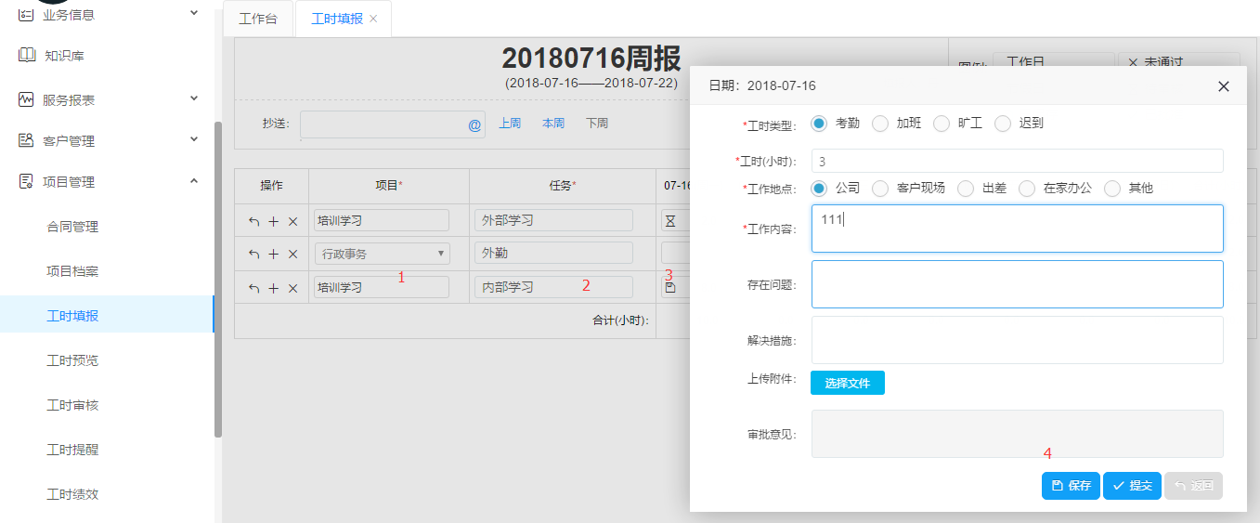
Task: Click the plus icon in 行政事务 row
Action: click(x=273, y=255)
